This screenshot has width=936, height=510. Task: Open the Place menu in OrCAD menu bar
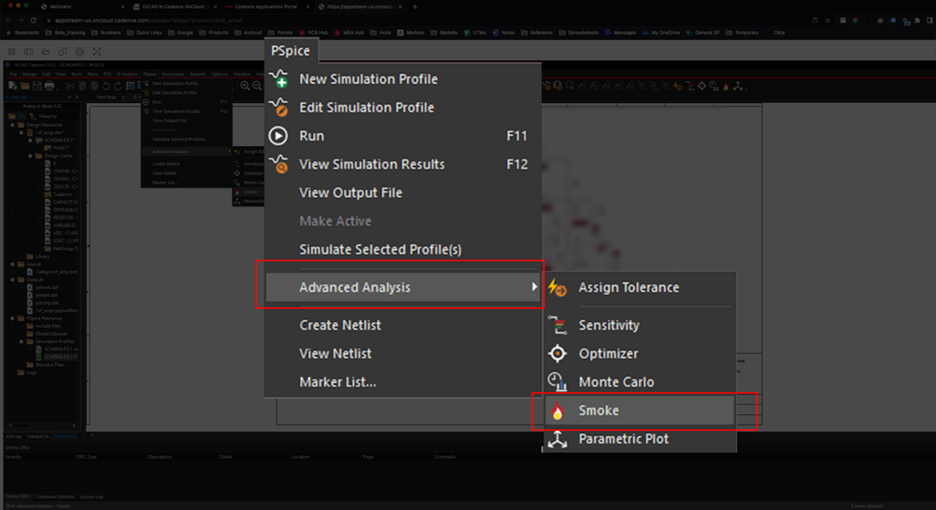(x=92, y=74)
